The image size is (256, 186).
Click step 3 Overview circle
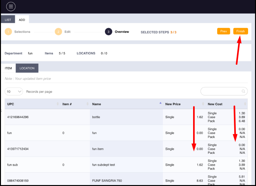coord(108,32)
